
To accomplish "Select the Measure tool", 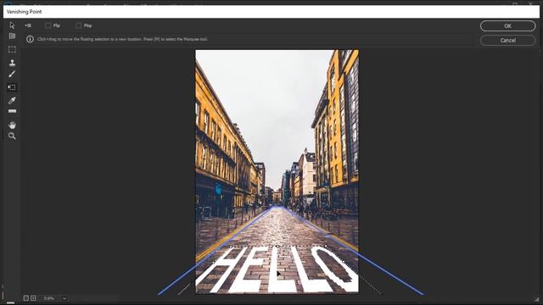I will tap(12, 111).
